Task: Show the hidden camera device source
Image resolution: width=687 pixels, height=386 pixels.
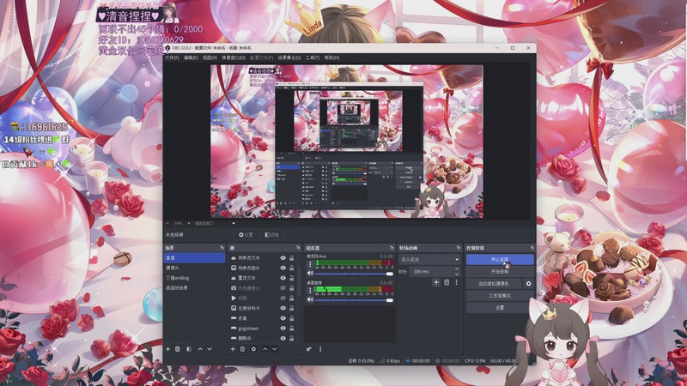Action: 283,288
